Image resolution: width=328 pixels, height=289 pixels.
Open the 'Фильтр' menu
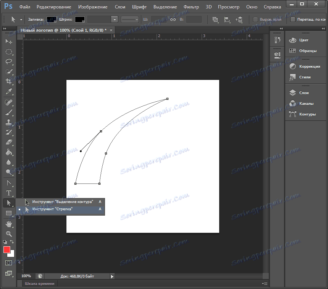tap(191, 7)
